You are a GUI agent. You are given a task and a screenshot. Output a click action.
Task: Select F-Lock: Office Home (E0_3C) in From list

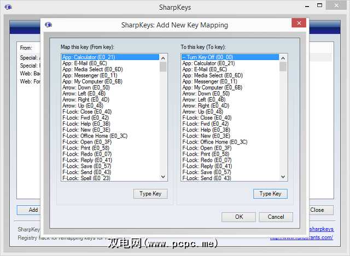pyautogui.click(x=110, y=136)
